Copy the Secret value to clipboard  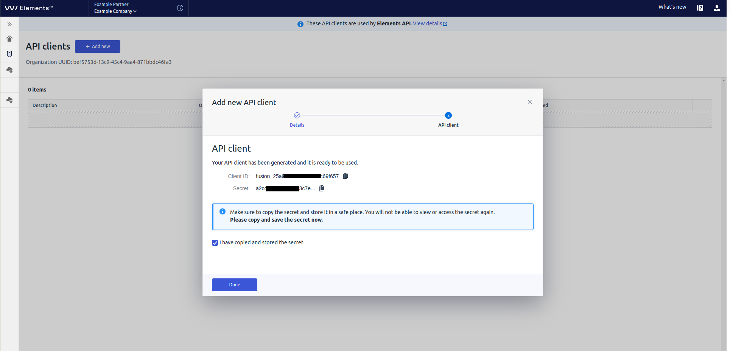pyautogui.click(x=322, y=188)
